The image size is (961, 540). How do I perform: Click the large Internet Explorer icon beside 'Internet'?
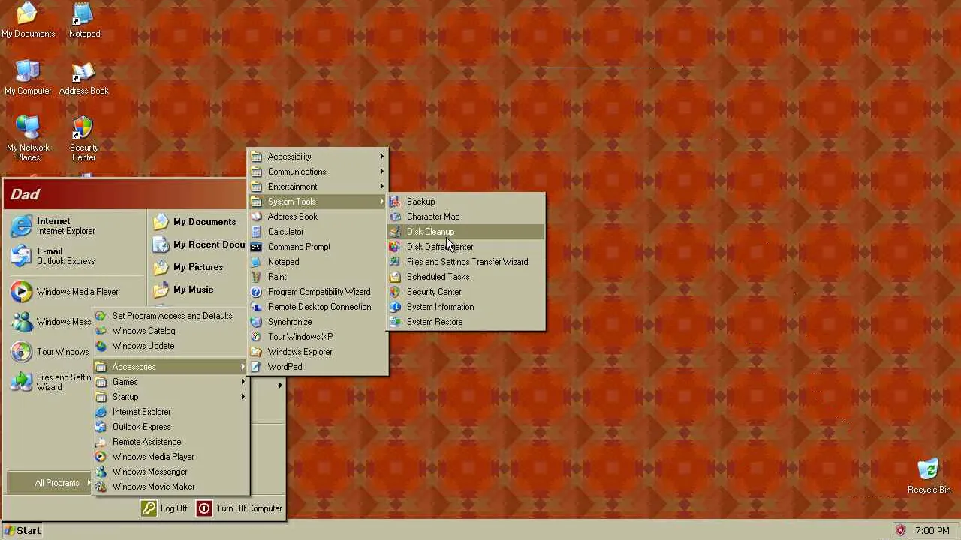[21, 226]
